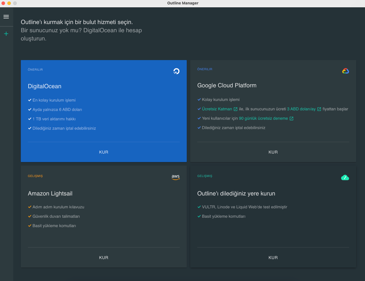
Task: Click KUR button on Amazon Lightsail card
Action: pyautogui.click(x=104, y=258)
